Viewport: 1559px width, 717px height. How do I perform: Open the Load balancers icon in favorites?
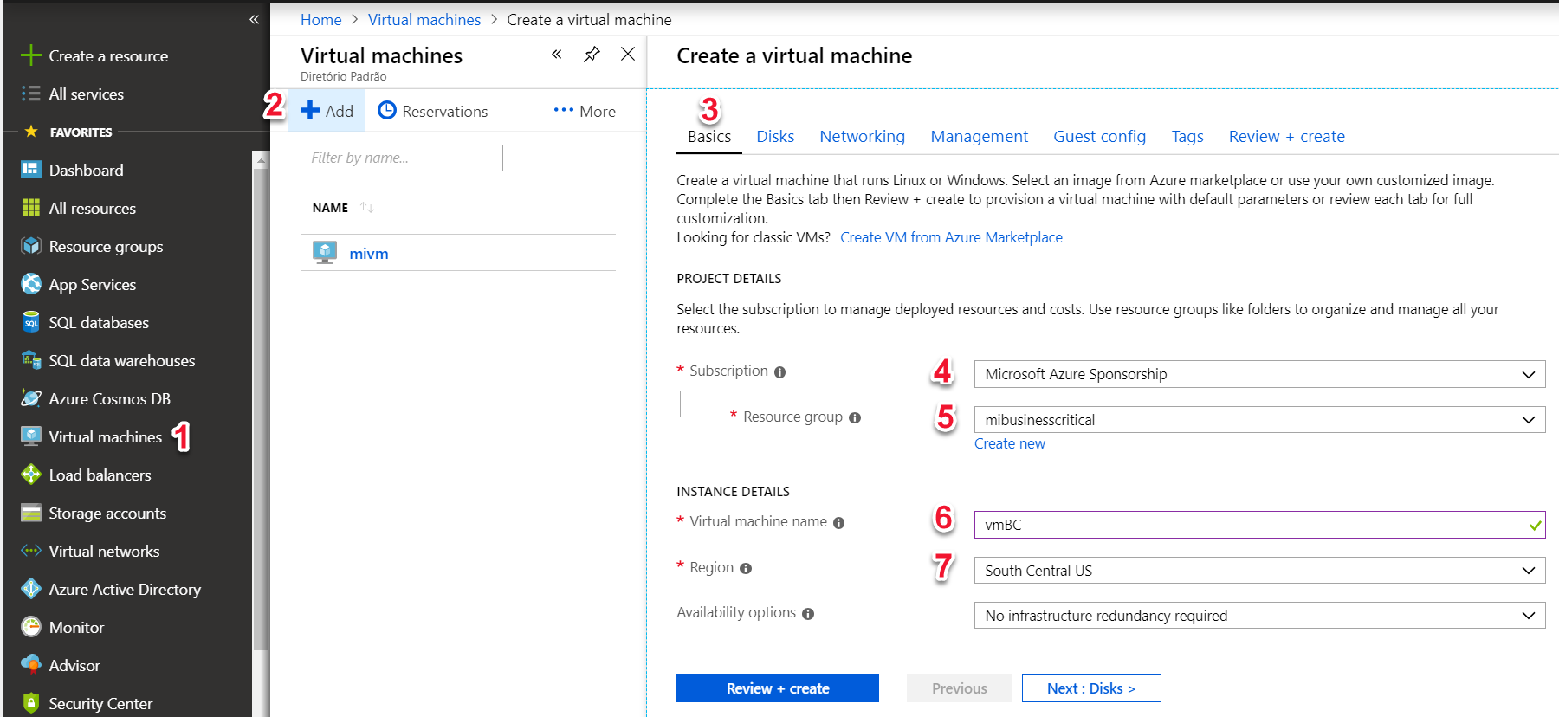pos(31,475)
